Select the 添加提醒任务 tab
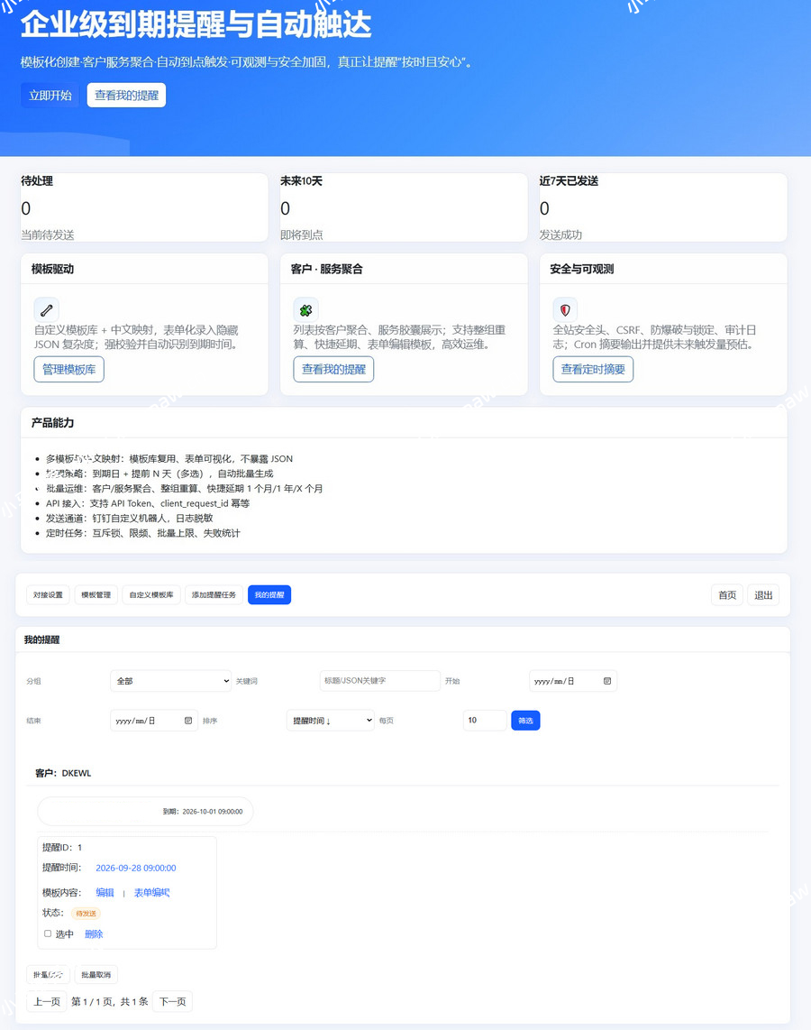The width and height of the screenshot is (811, 1030). point(214,595)
